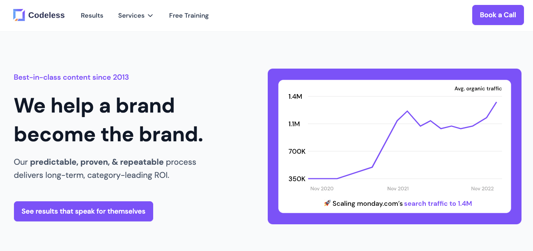Viewport: 533px width, 251px height.
Task: Click the 350K axis label
Action: [297, 179]
